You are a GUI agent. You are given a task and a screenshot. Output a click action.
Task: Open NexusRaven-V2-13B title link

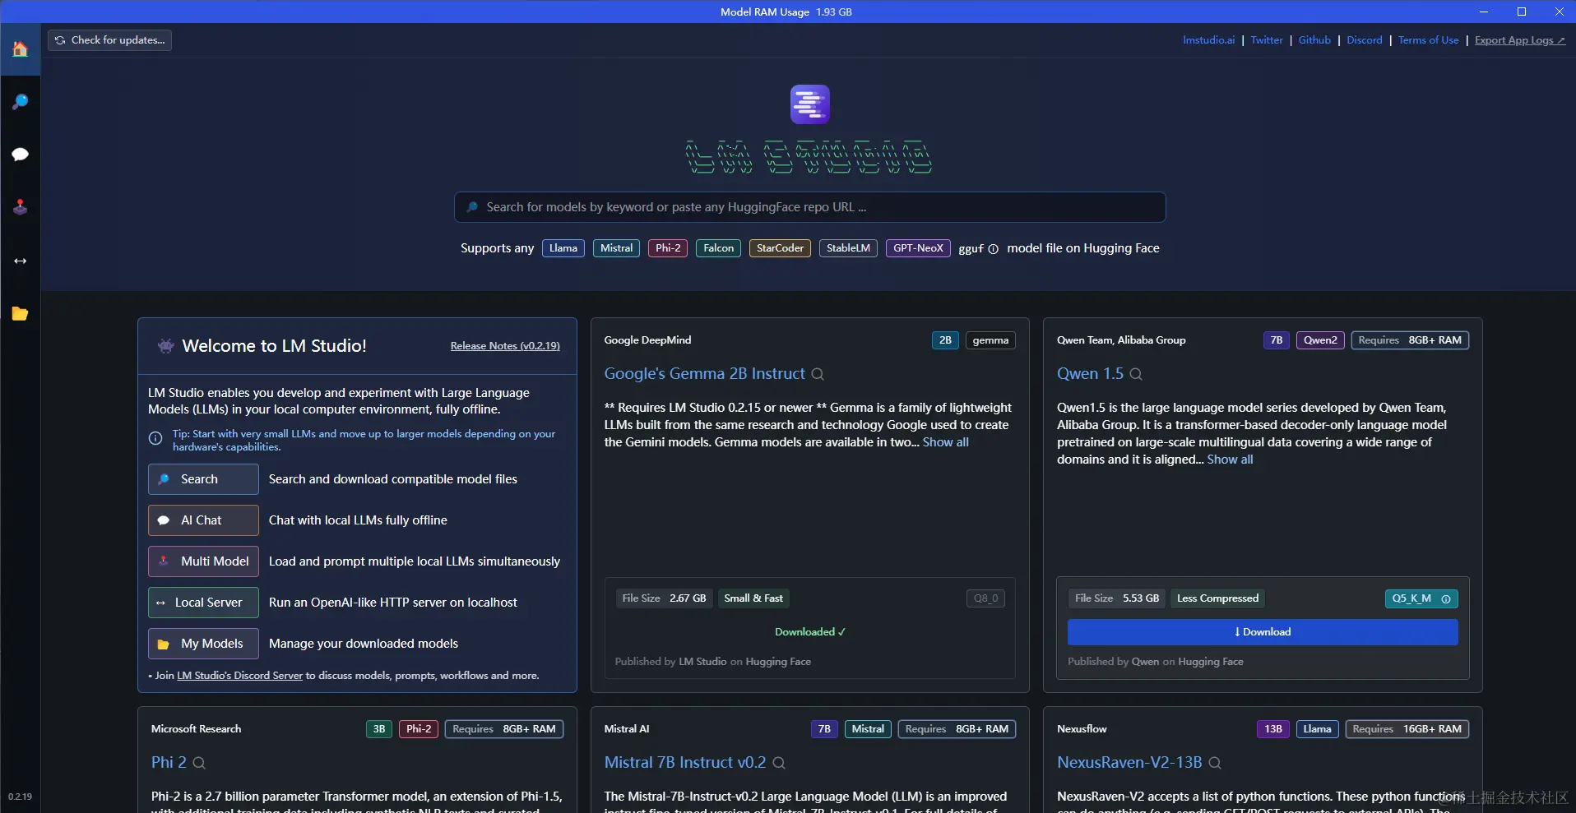(1129, 763)
